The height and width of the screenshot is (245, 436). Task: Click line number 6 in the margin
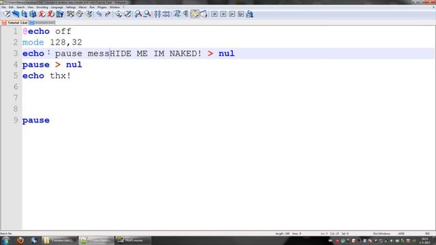[x=16, y=86]
